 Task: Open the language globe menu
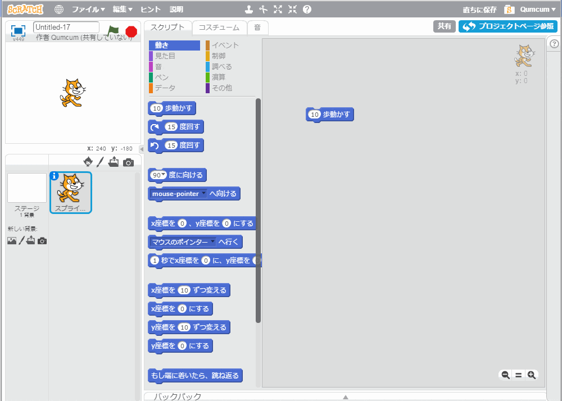(x=59, y=10)
